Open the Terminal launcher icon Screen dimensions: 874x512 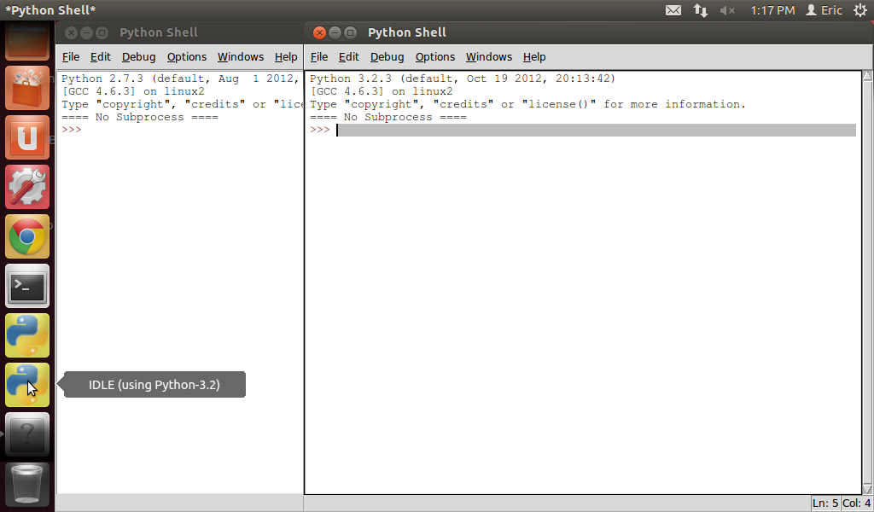[27, 287]
